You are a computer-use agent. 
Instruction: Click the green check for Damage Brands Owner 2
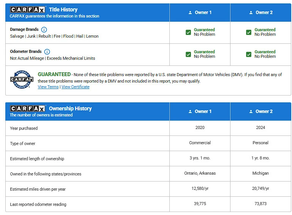249,32
